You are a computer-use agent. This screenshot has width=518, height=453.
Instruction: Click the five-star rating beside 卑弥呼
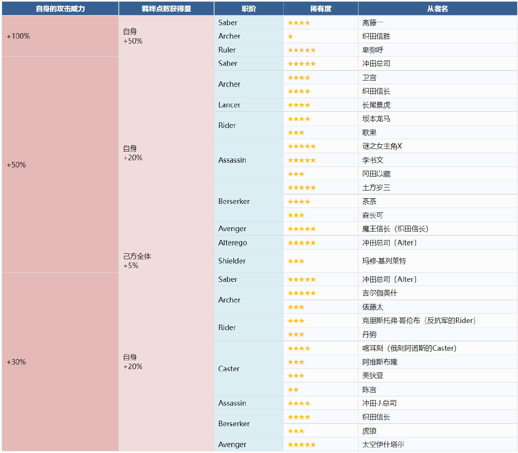coord(301,50)
